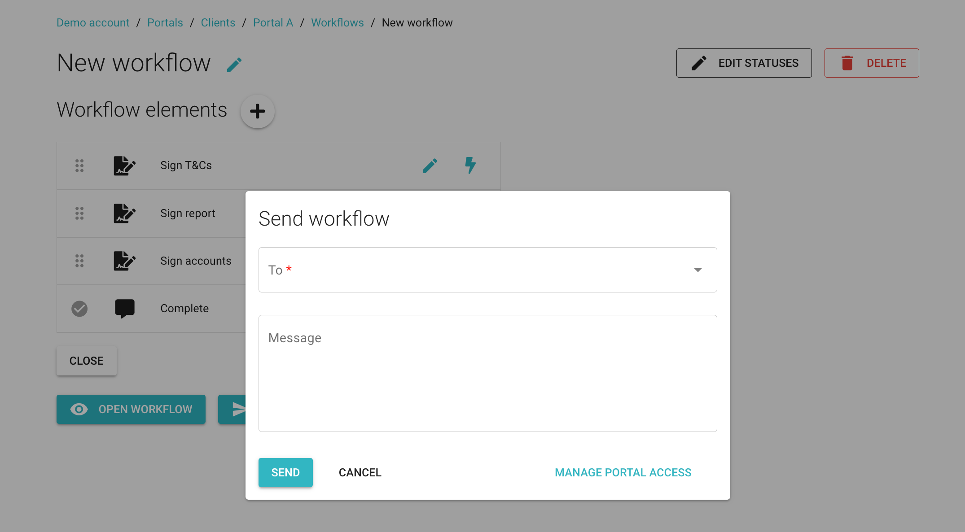
Task: Open Portal A breadcrumb link
Action: click(272, 23)
